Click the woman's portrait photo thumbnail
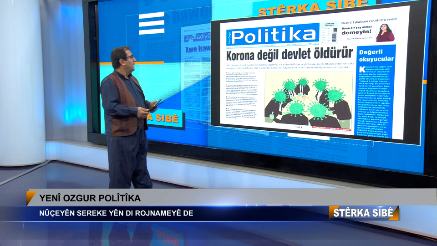 tap(385, 33)
